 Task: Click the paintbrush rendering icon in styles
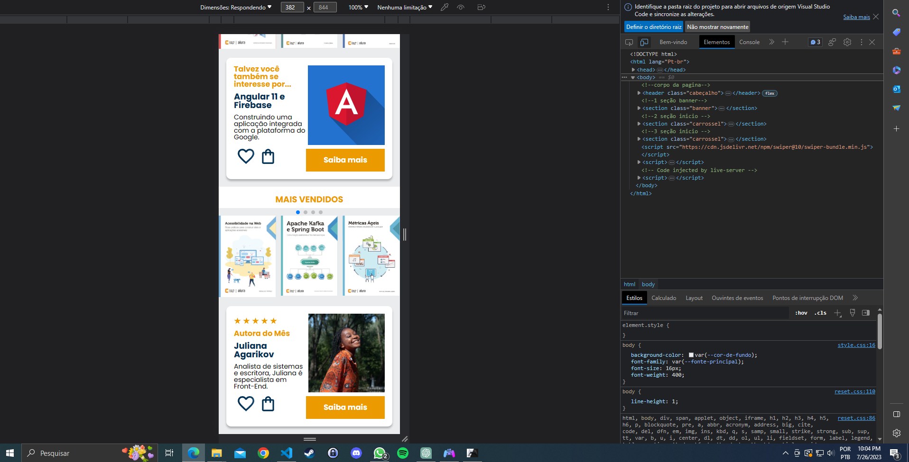[x=853, y=313]
